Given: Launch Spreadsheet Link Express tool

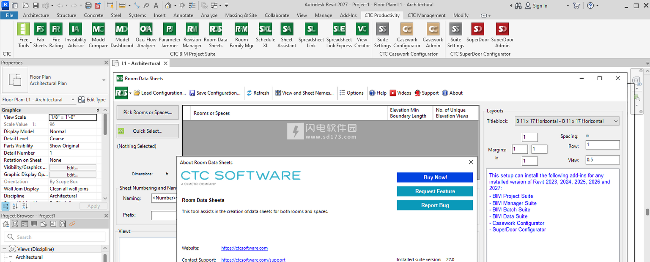Looking at the screenshot, I should coord(339,35).
